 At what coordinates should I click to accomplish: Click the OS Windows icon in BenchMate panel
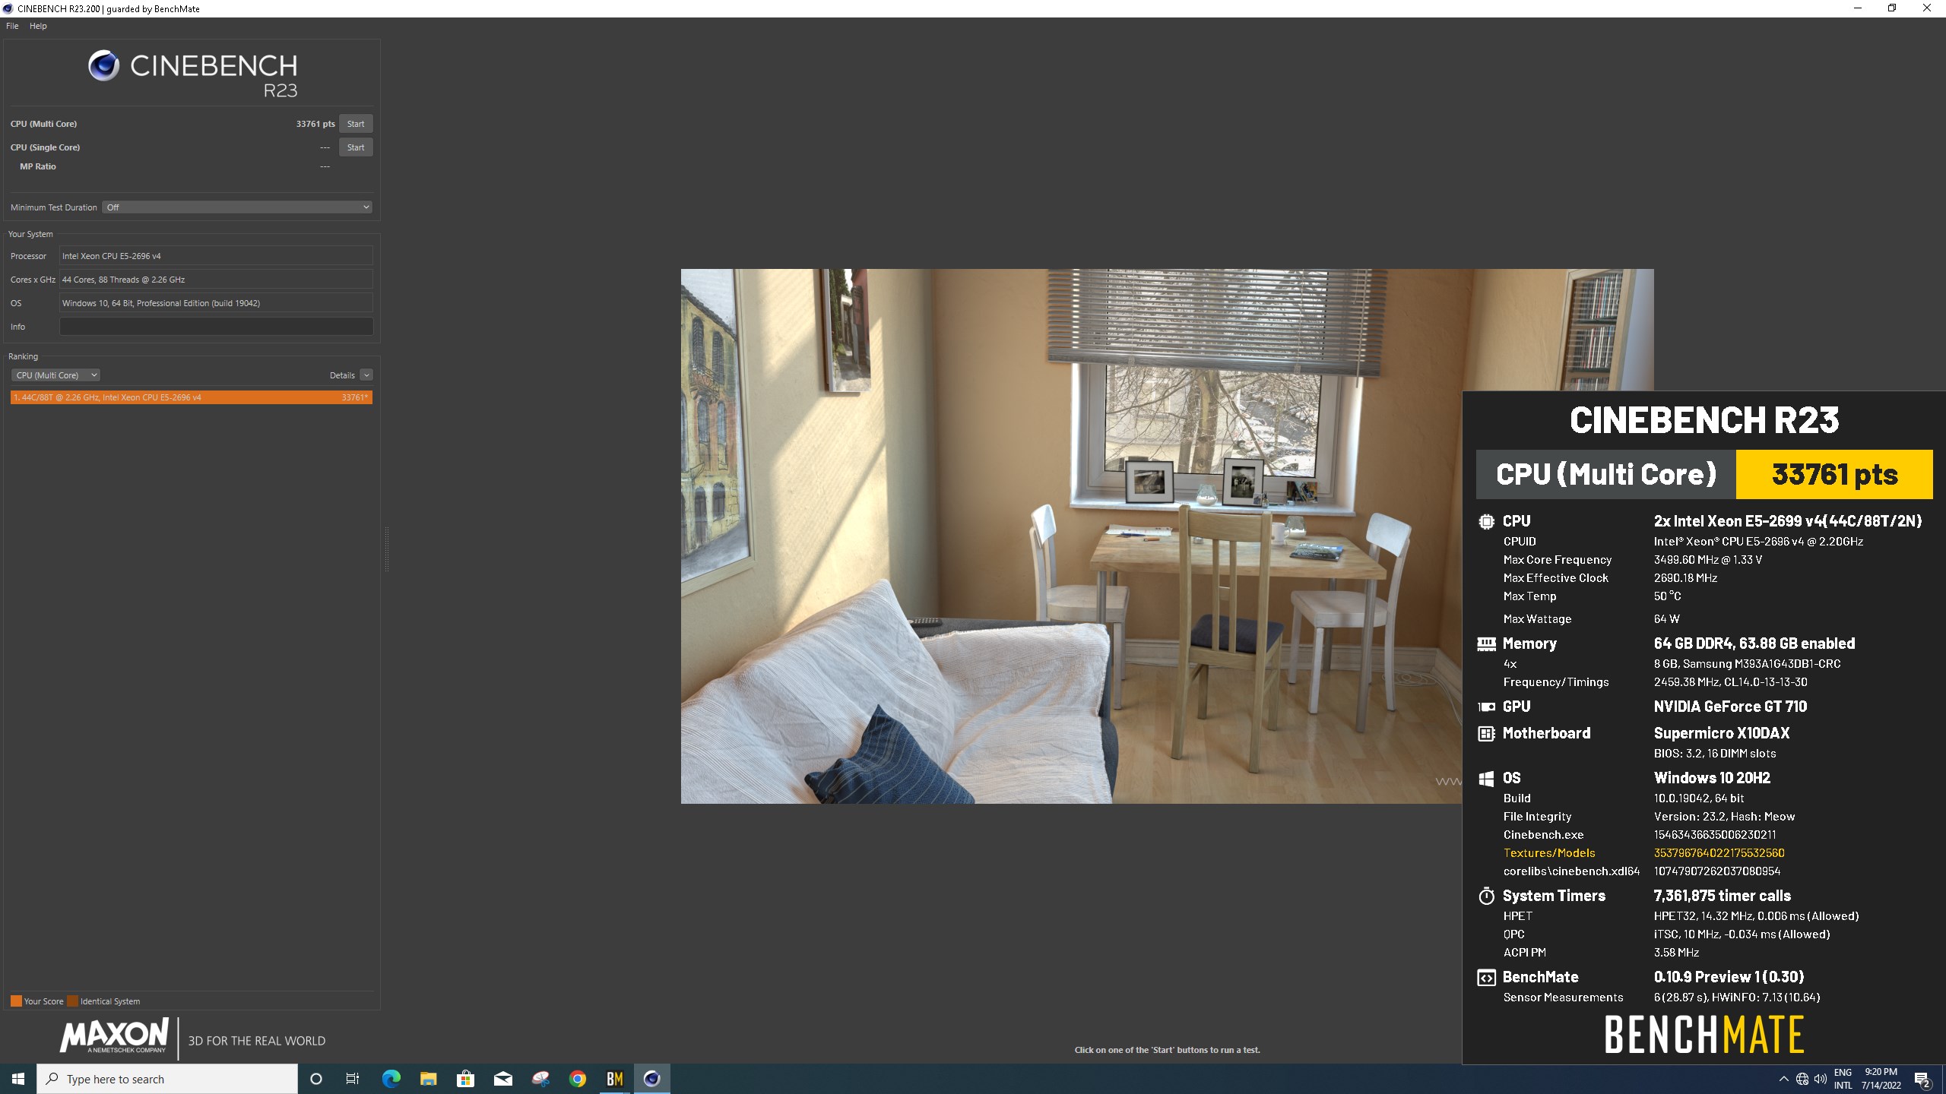[x=1486, y=779]
